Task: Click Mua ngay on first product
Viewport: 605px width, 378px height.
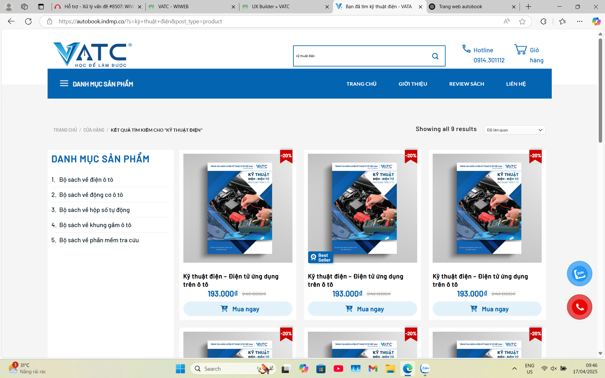Action: click(x=238, y=309)
